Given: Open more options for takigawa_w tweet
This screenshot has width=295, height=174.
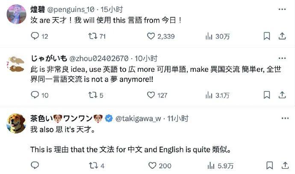Looking at the screenshot, I should pos(285,118).
